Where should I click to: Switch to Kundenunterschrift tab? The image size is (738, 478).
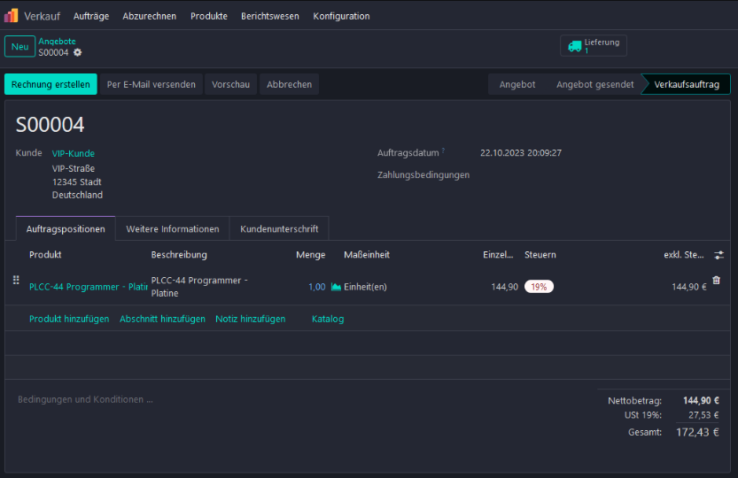[x=279, y=228]
